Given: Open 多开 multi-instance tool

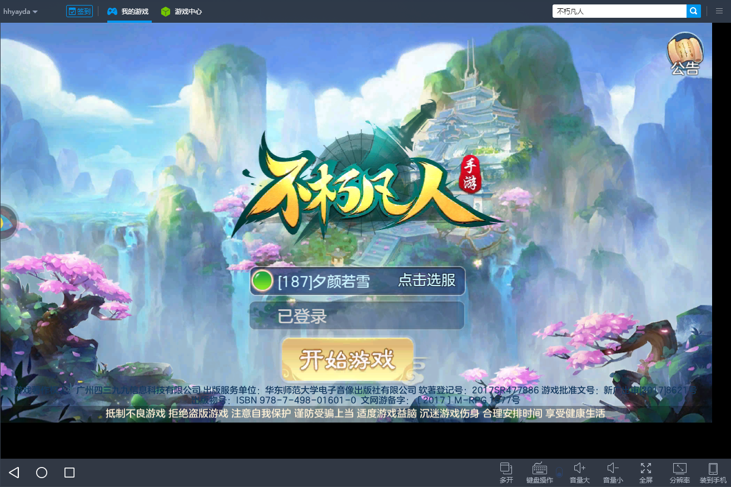Looking at the screenshot, I should [506, 473].
